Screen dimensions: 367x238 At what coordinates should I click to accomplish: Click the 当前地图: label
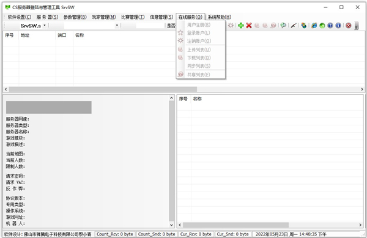point(15,154)
